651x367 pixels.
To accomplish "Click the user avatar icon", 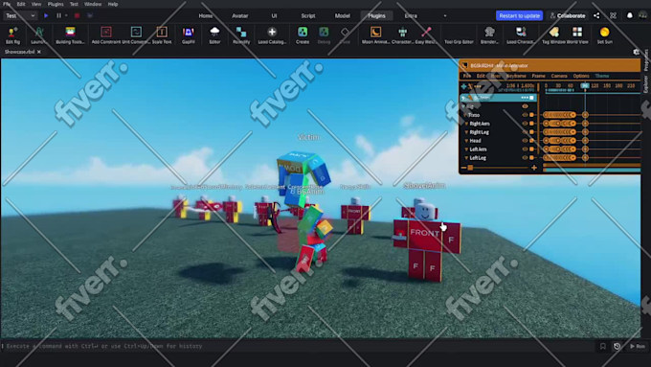I will pos(642,15).
